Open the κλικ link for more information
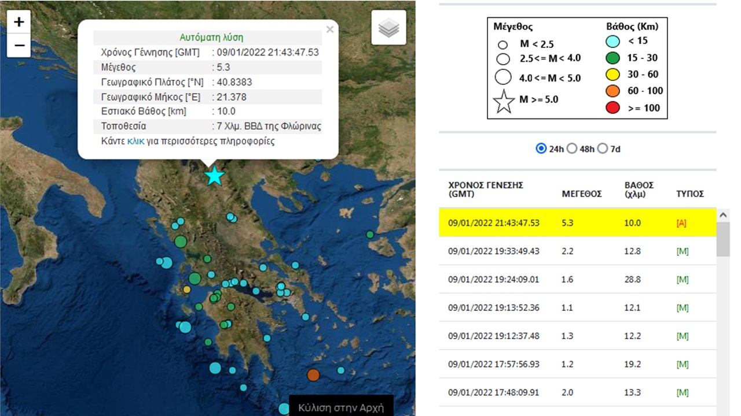The width and height of the screenshot is (741, 416). (135, 141)
